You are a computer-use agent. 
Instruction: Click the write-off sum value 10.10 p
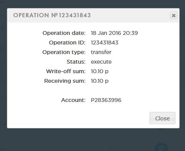pyautogui.click(x=100, y=71)
